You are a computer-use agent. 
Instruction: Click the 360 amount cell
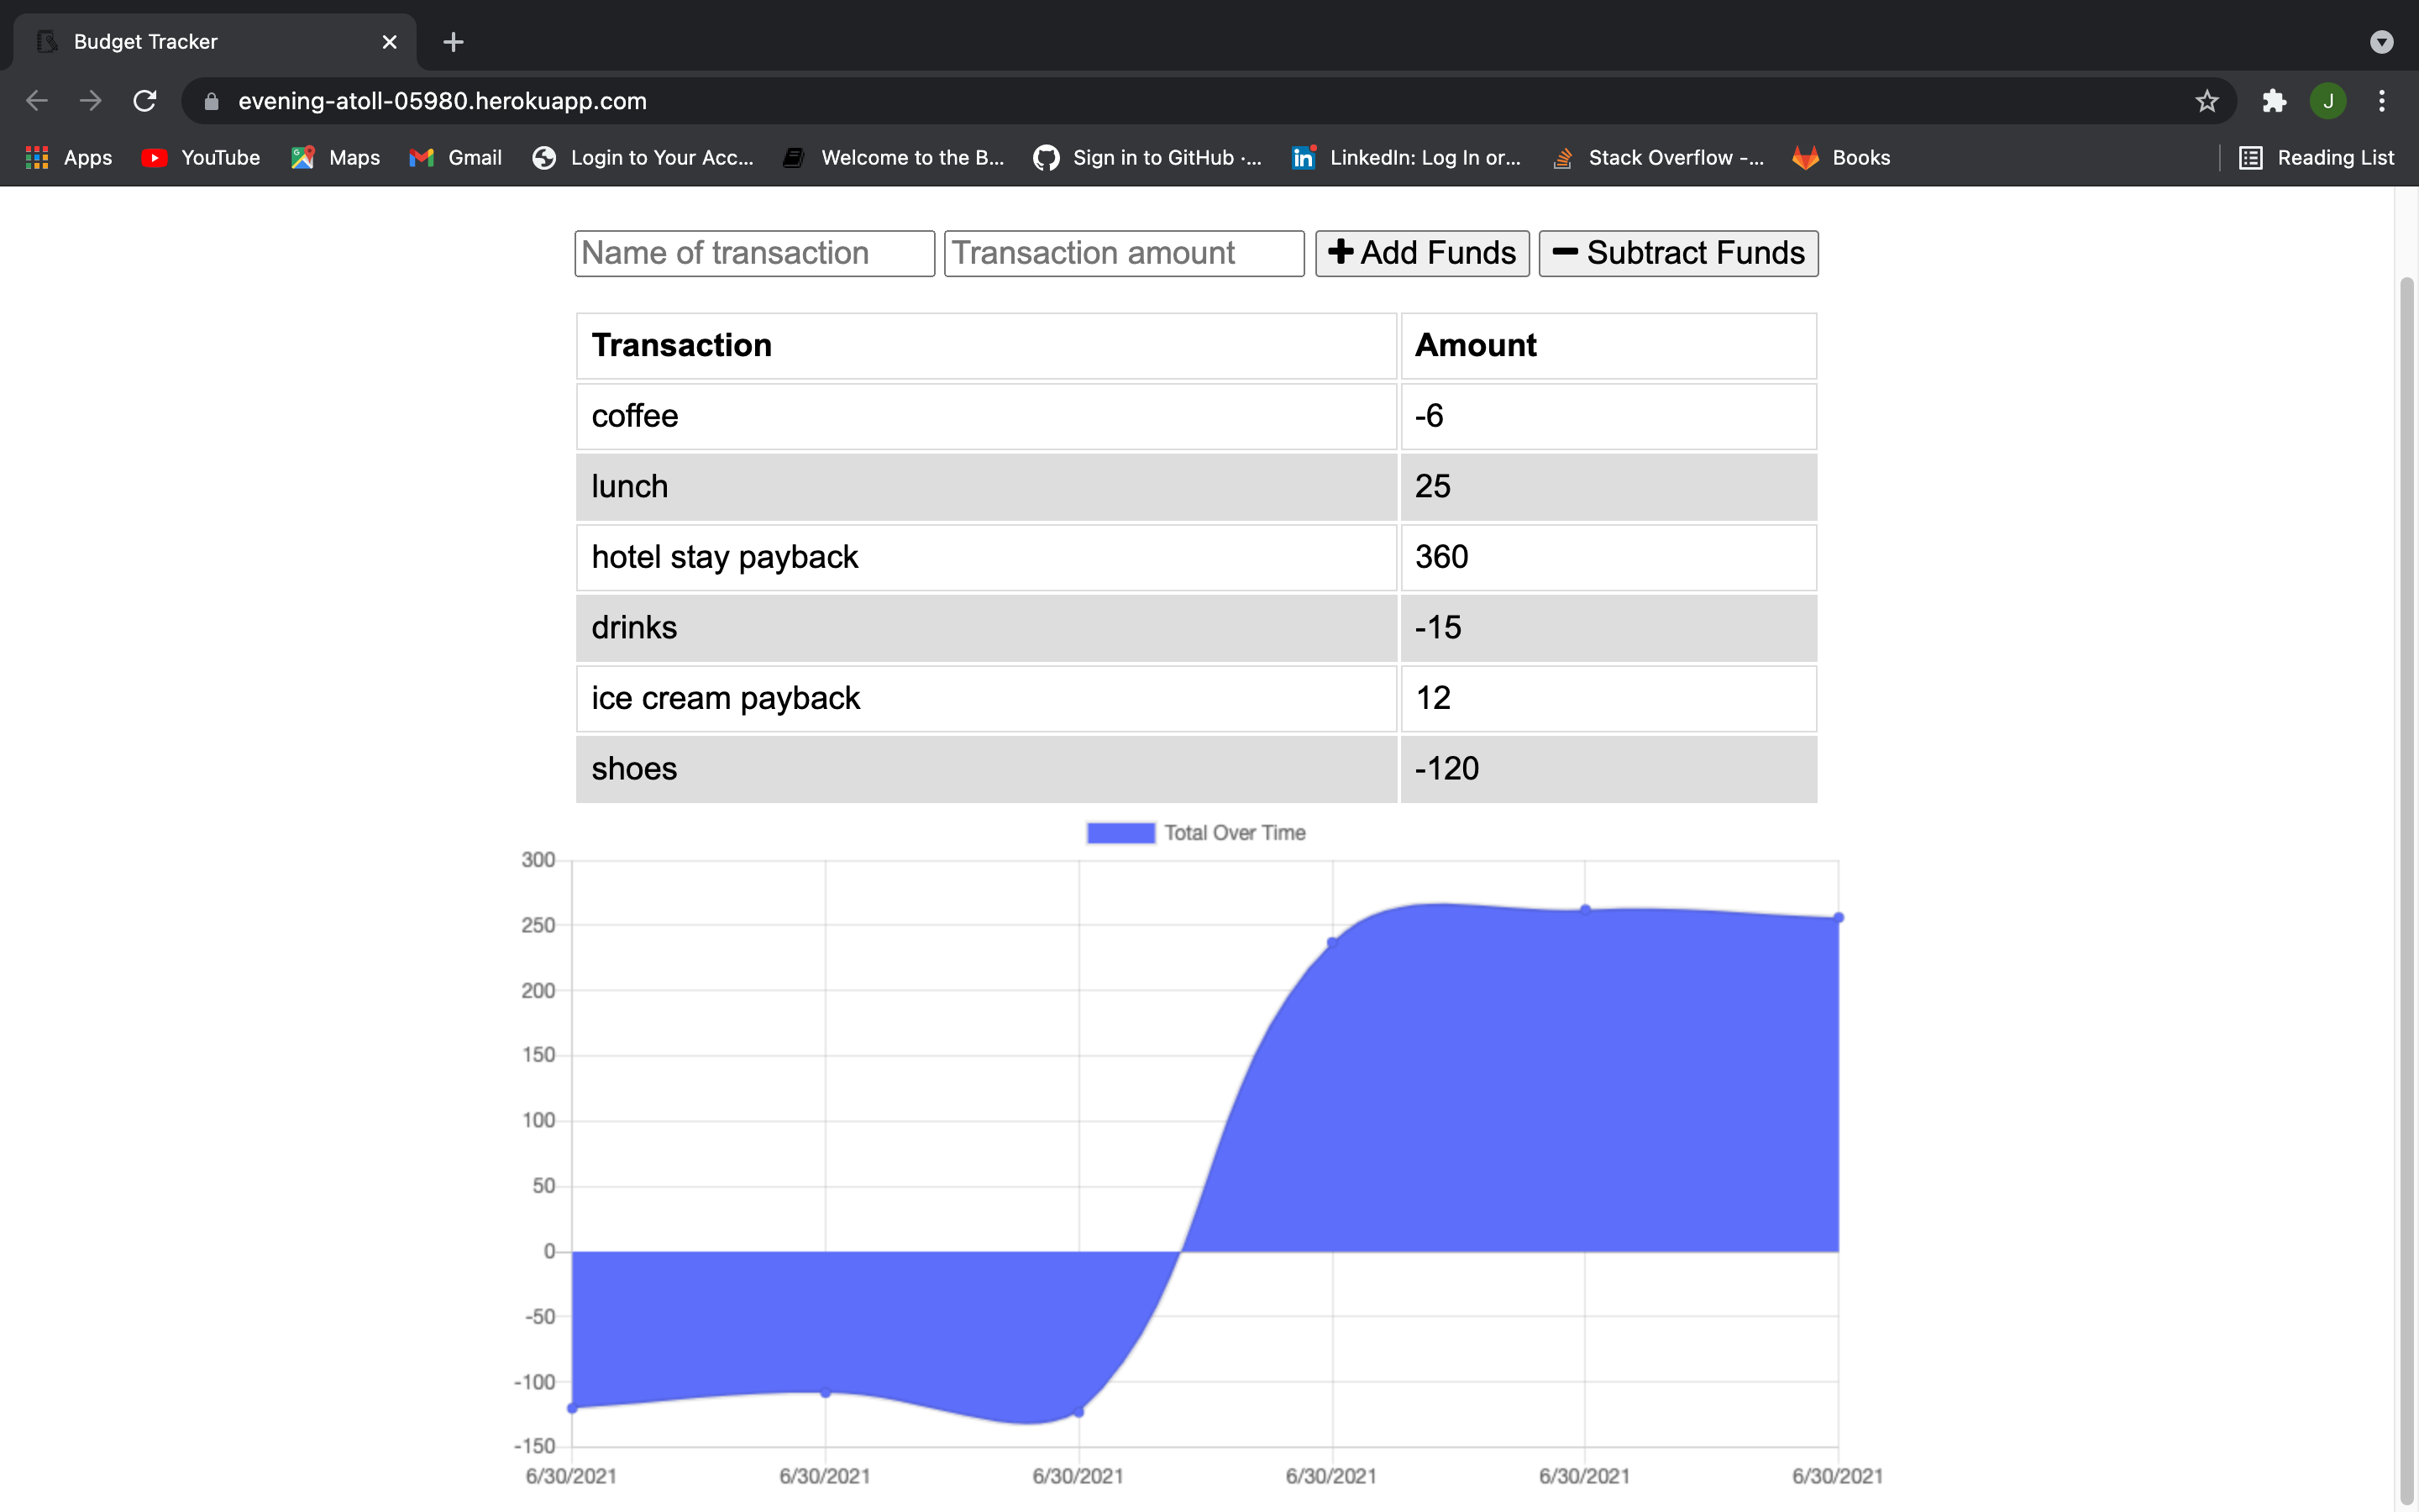tap(1608, 557)
